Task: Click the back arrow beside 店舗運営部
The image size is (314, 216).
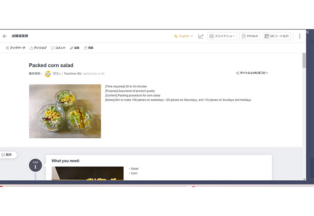Action: click(x=5, y=36)
